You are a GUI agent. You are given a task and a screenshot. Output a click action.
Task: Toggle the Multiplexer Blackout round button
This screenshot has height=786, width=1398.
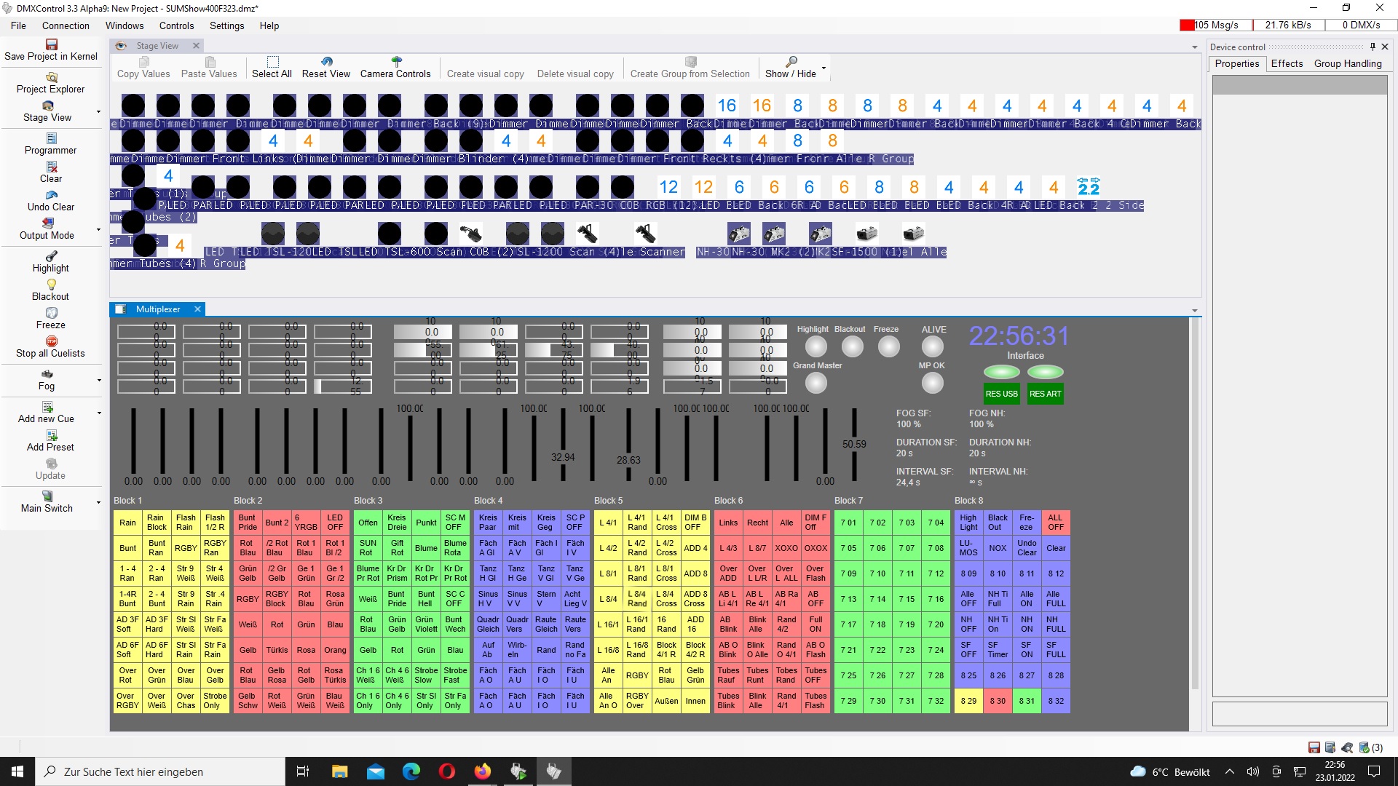(x=852, y=346)
